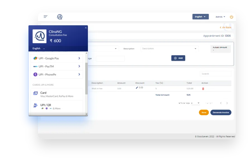This screenshot has height=164, width=252.
Task: Click the logout power icon in the header
Action: 231,17
